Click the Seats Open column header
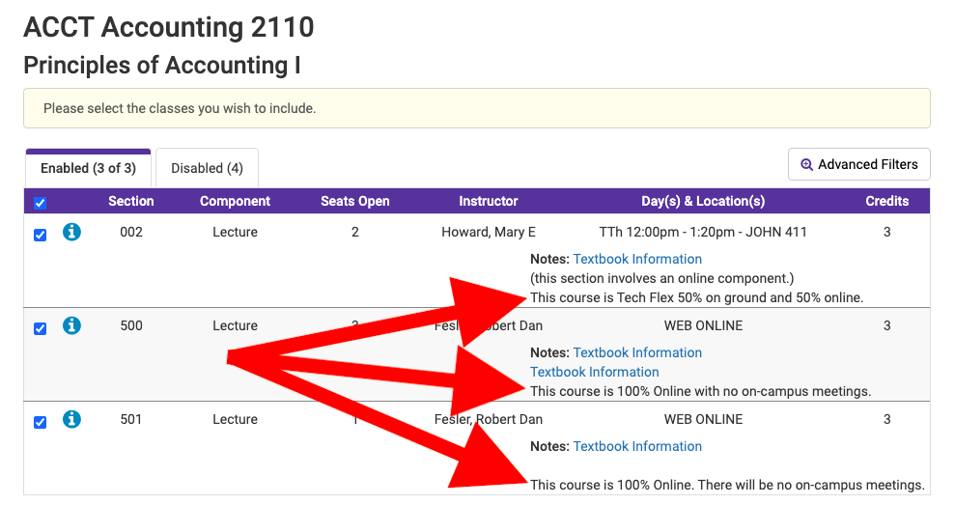The height and width of the screenshot is (505, 955). pyautogui.click(x=354, y=202)
